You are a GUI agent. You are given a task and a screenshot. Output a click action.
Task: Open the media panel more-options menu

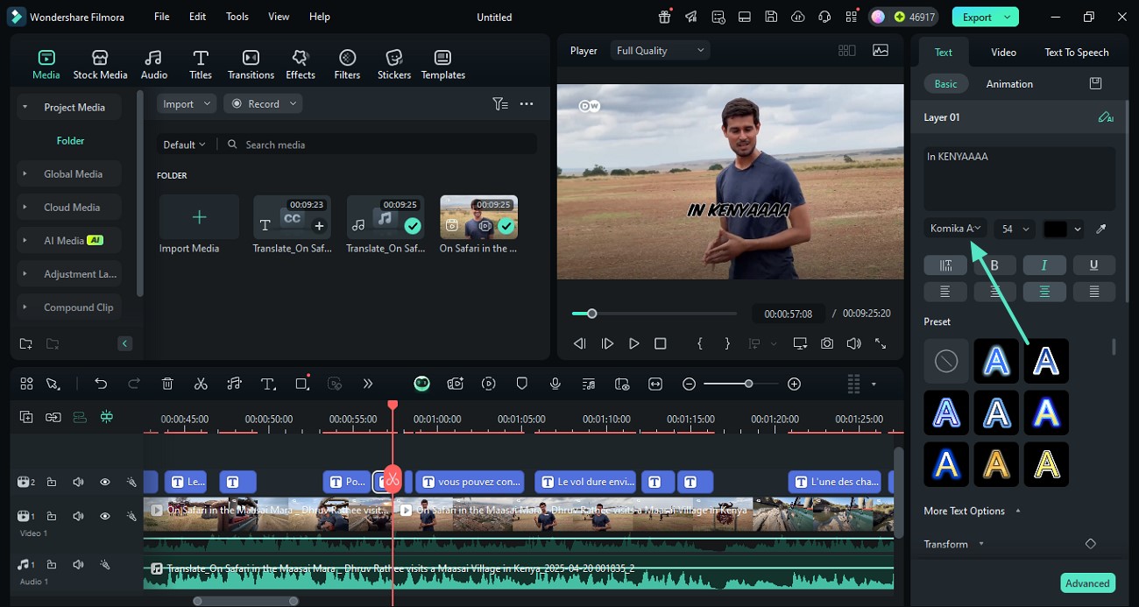point(527,103)
